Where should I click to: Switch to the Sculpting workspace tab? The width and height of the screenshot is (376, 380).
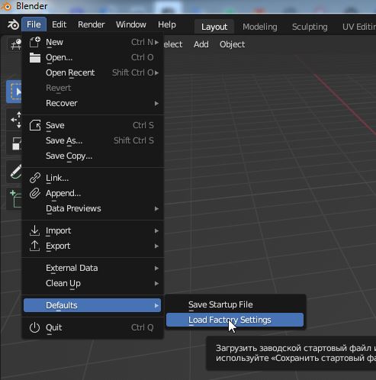[x=310, y=27]
